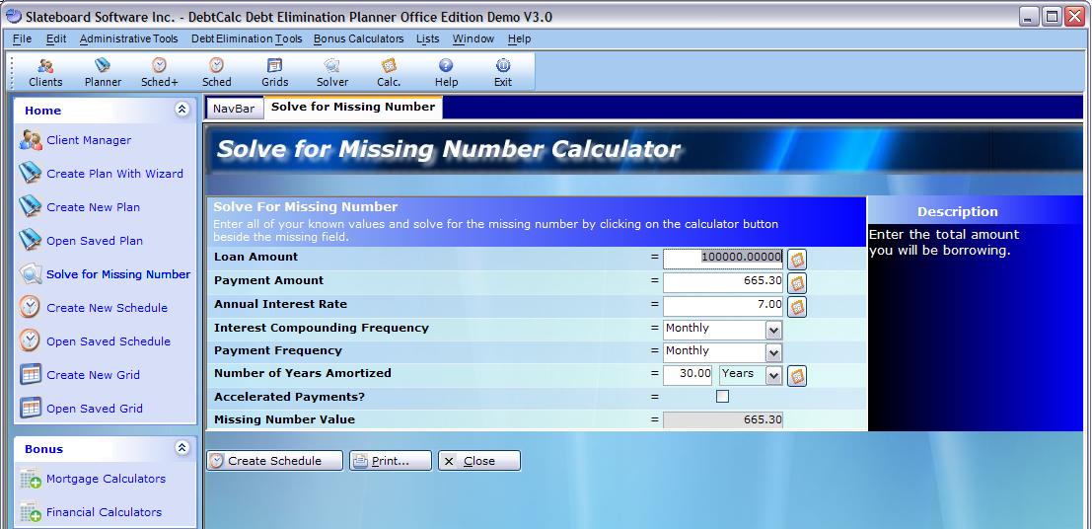The width and height of the screenshot is (1092, 529).
Task: Click the Annual Interest Rate input field
Action: (723, 306)
